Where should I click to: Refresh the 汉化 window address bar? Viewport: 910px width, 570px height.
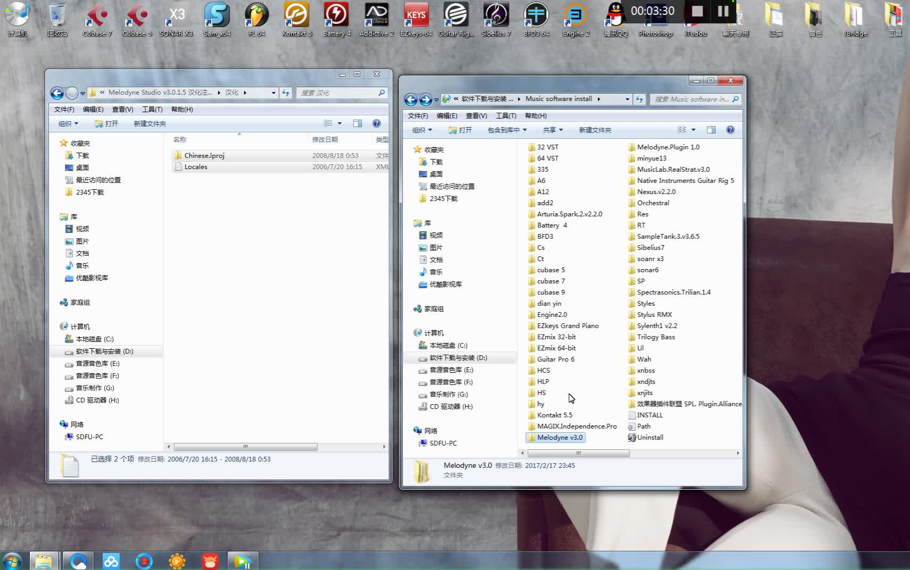tap(286, 93)
